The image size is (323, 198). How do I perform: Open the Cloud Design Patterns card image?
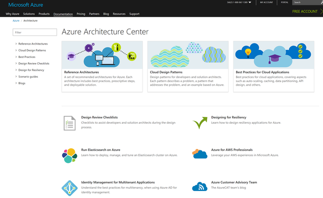188,55
